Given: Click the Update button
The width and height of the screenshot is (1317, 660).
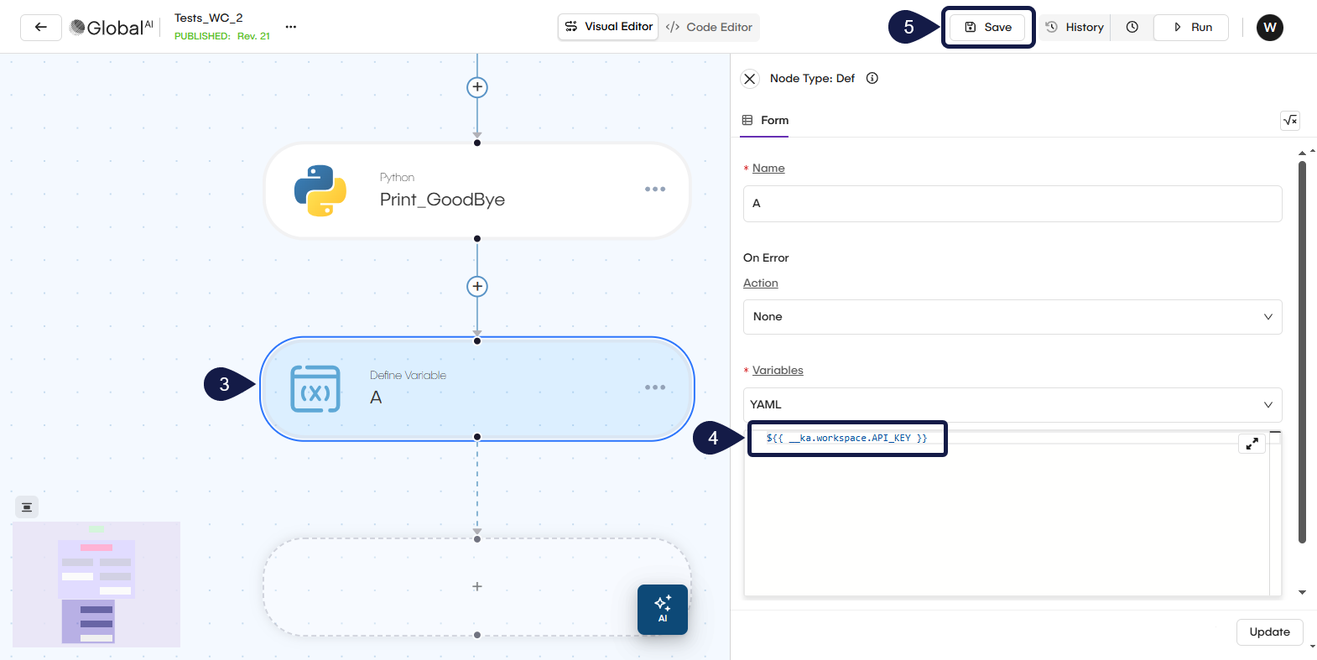Looking at the screenshot, I should pos(1269,632).
